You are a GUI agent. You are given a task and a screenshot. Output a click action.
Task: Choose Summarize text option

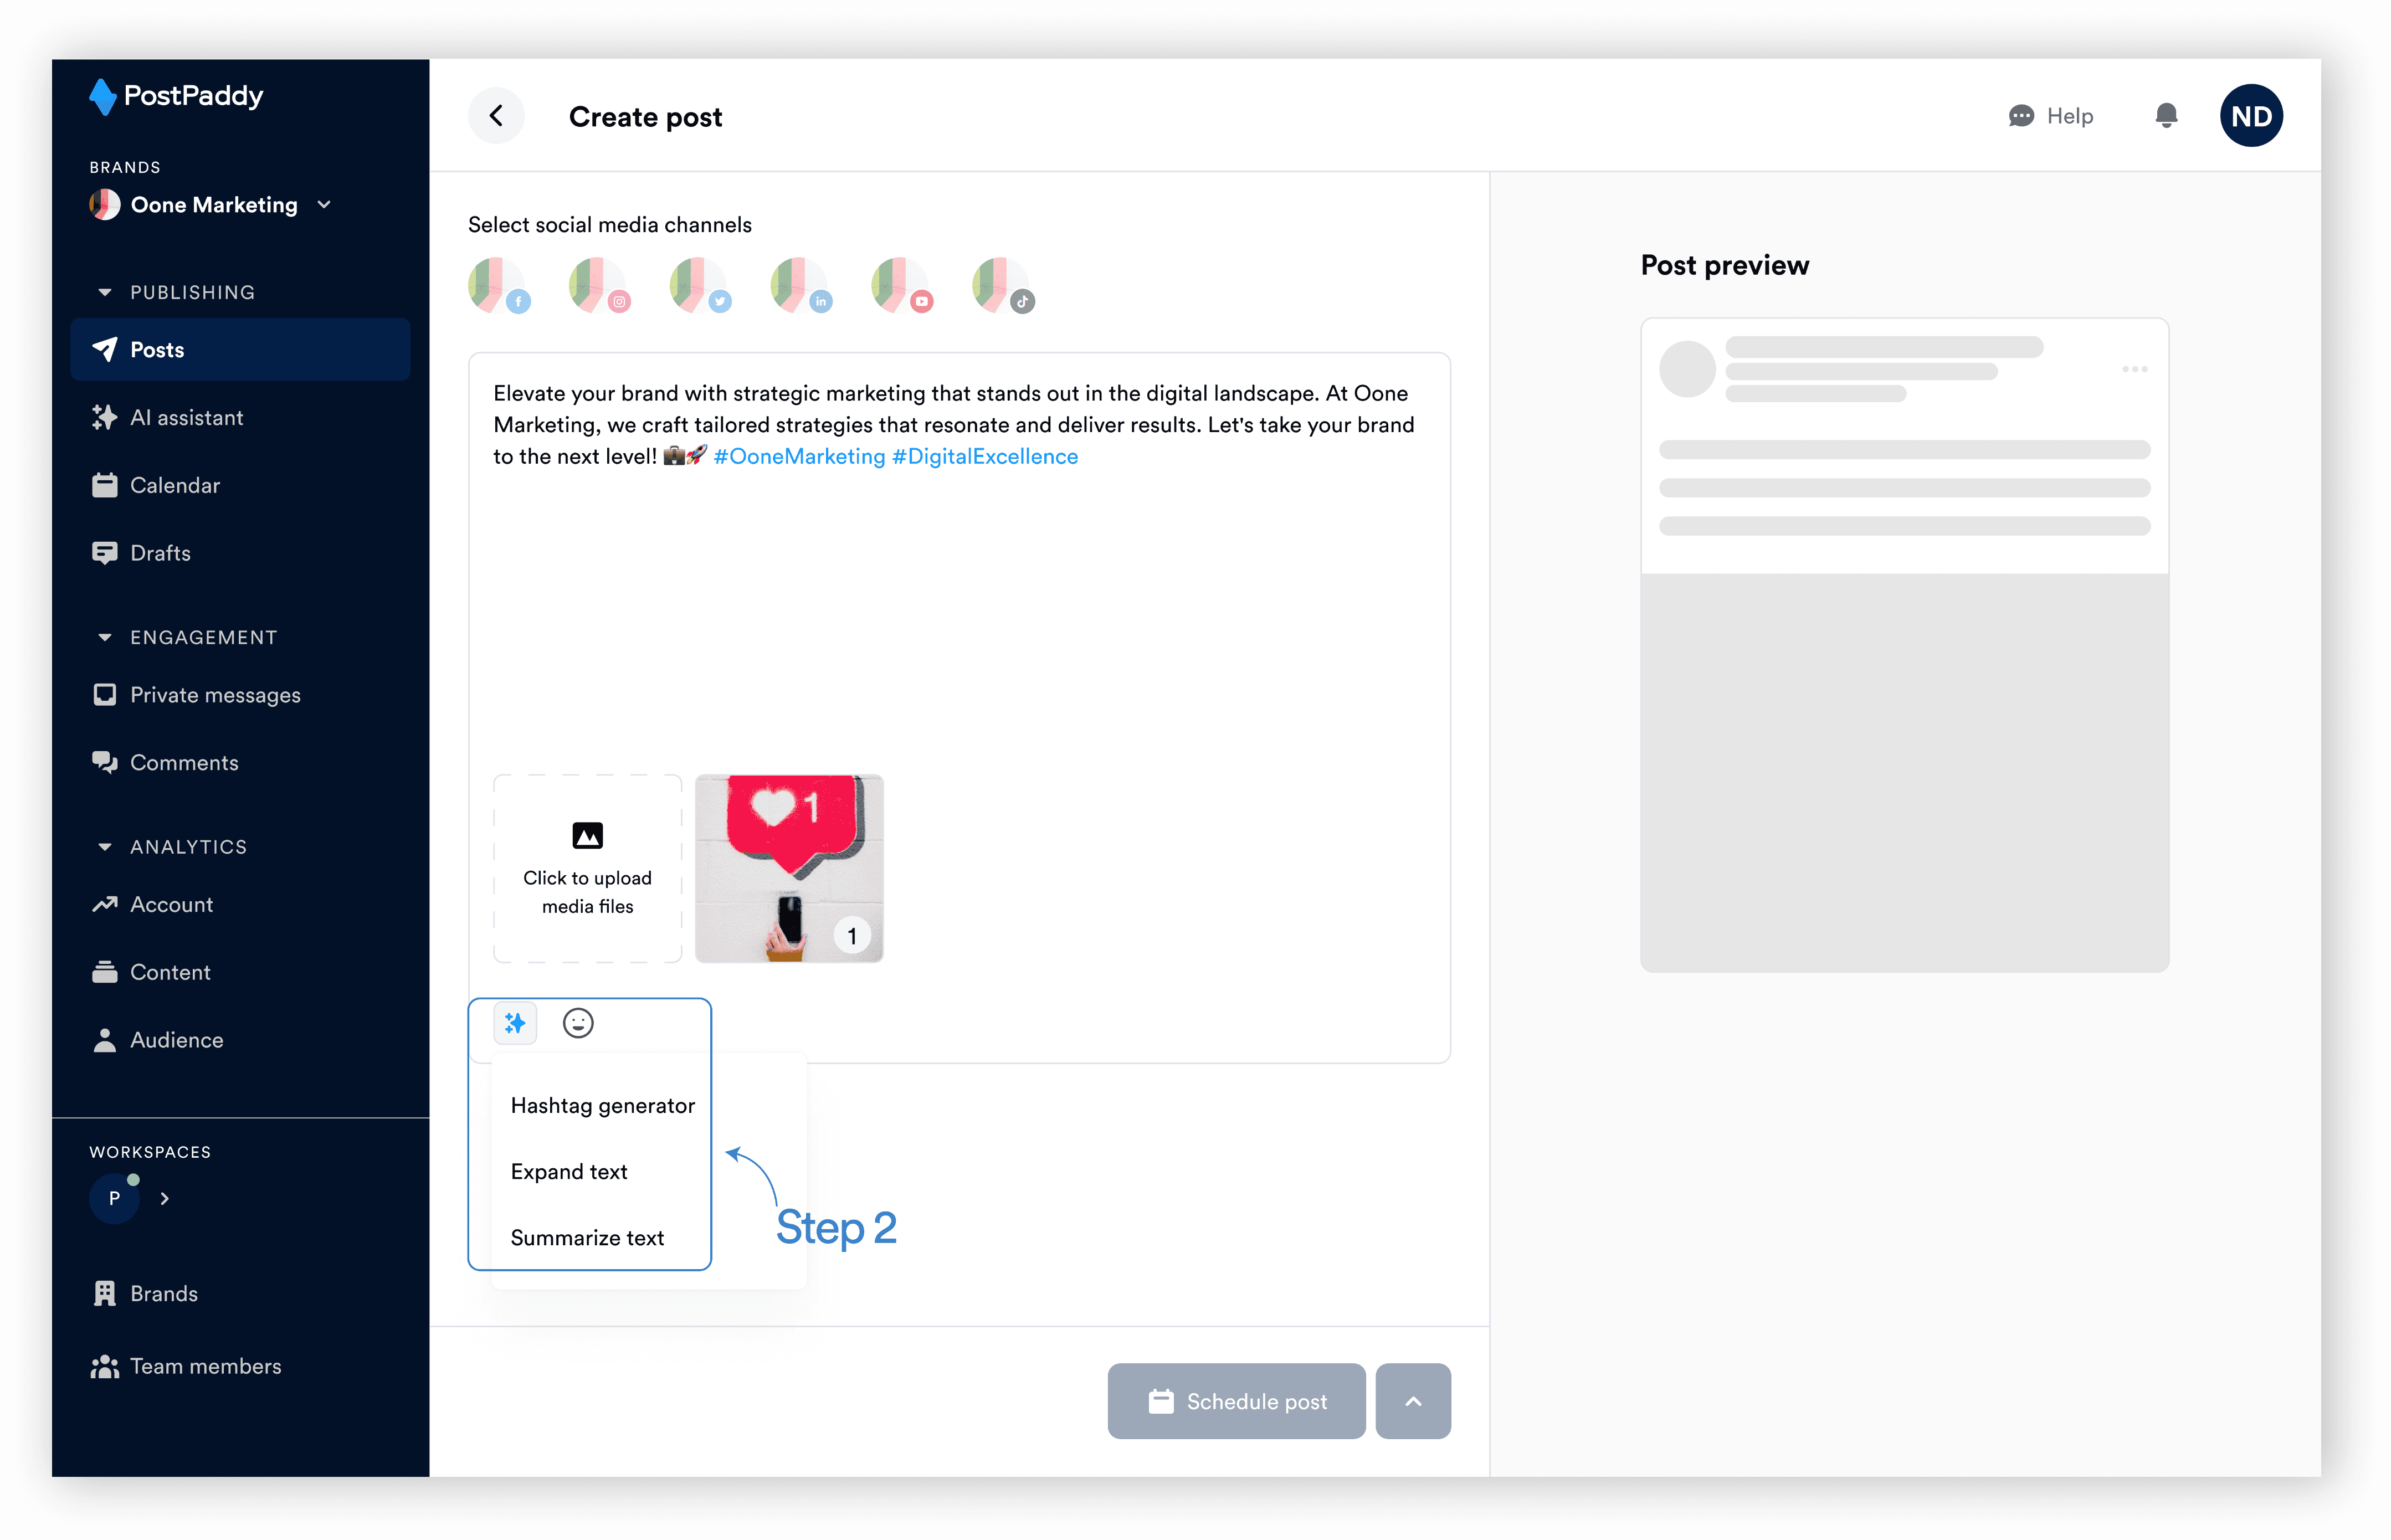click(587, 1237)
